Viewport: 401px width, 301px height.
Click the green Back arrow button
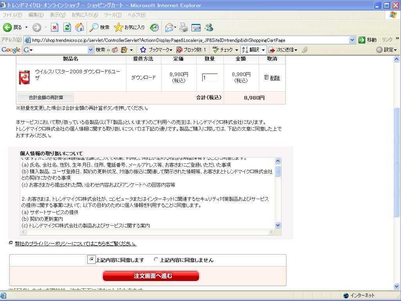7,27
